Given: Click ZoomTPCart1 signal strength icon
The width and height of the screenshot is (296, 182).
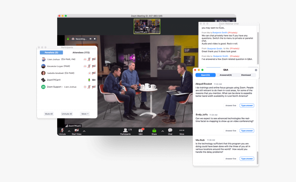Looking at the screenshot, I should [66, 126].
